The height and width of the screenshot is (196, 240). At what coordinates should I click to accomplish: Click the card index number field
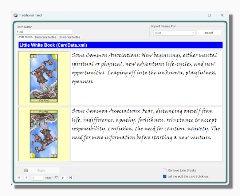(x=38, y=178)
